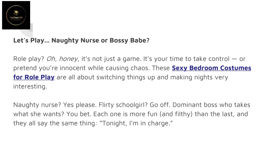Click the "You bet." sentence
This screenshot has height=150, width=266.
click(78, 114)
